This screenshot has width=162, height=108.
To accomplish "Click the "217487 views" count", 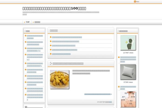I will tap(128, 53).
